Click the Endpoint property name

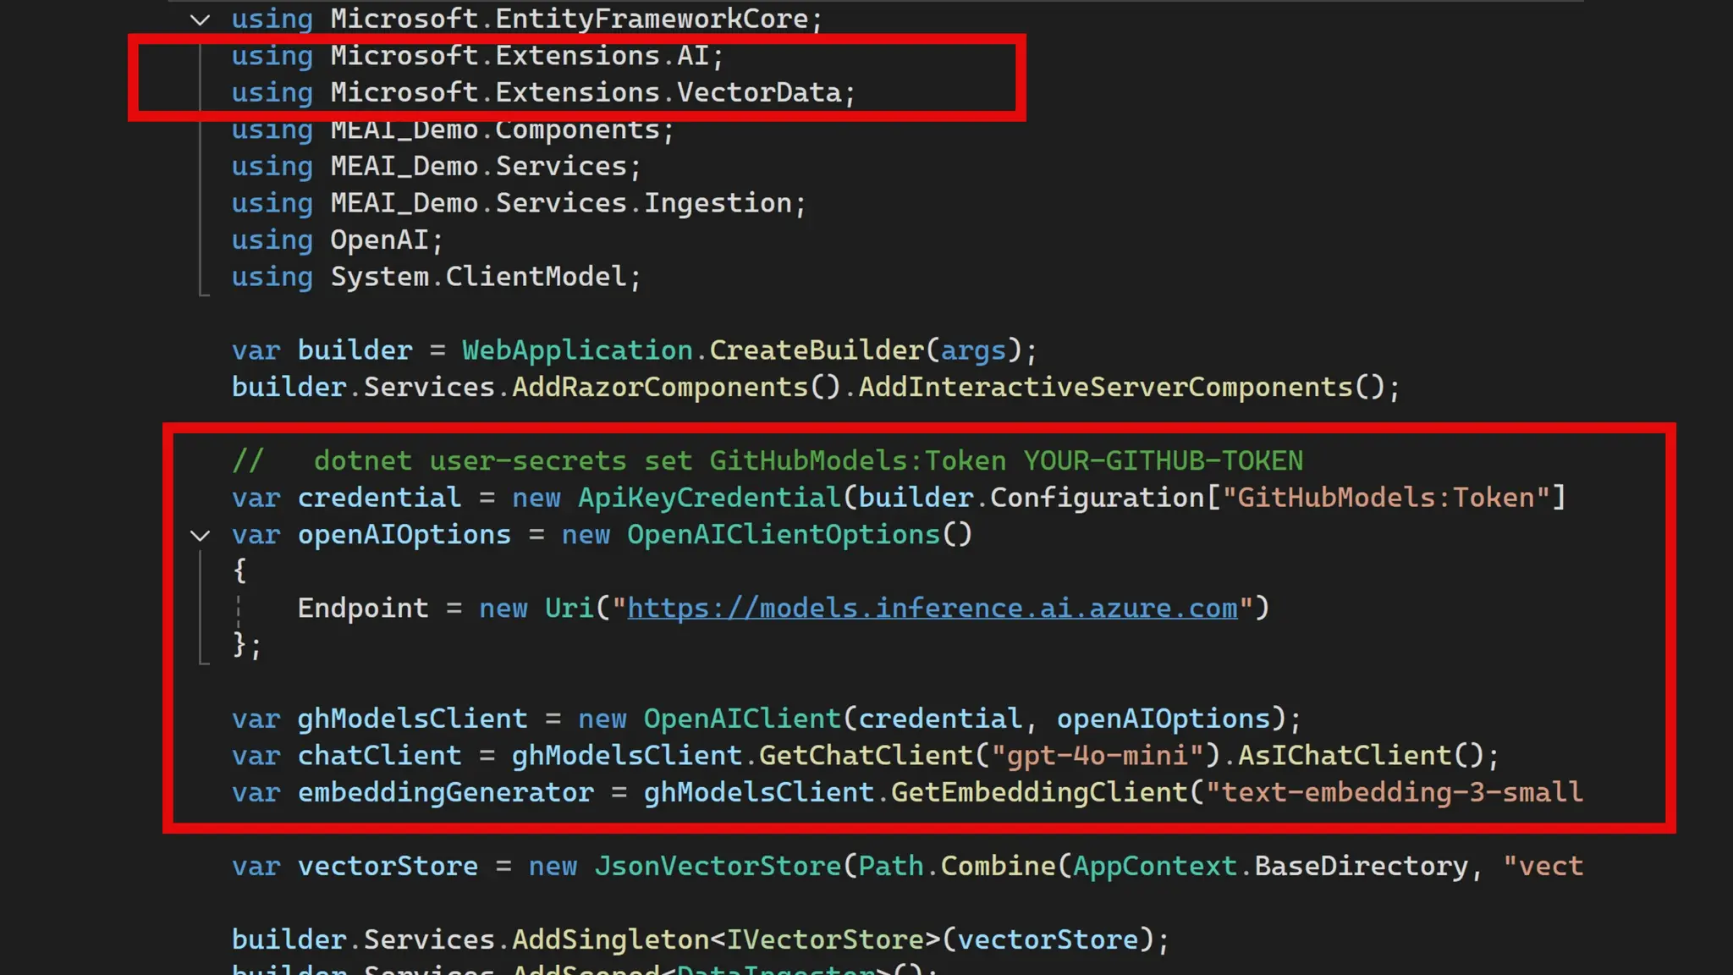(x=362, y=608)
